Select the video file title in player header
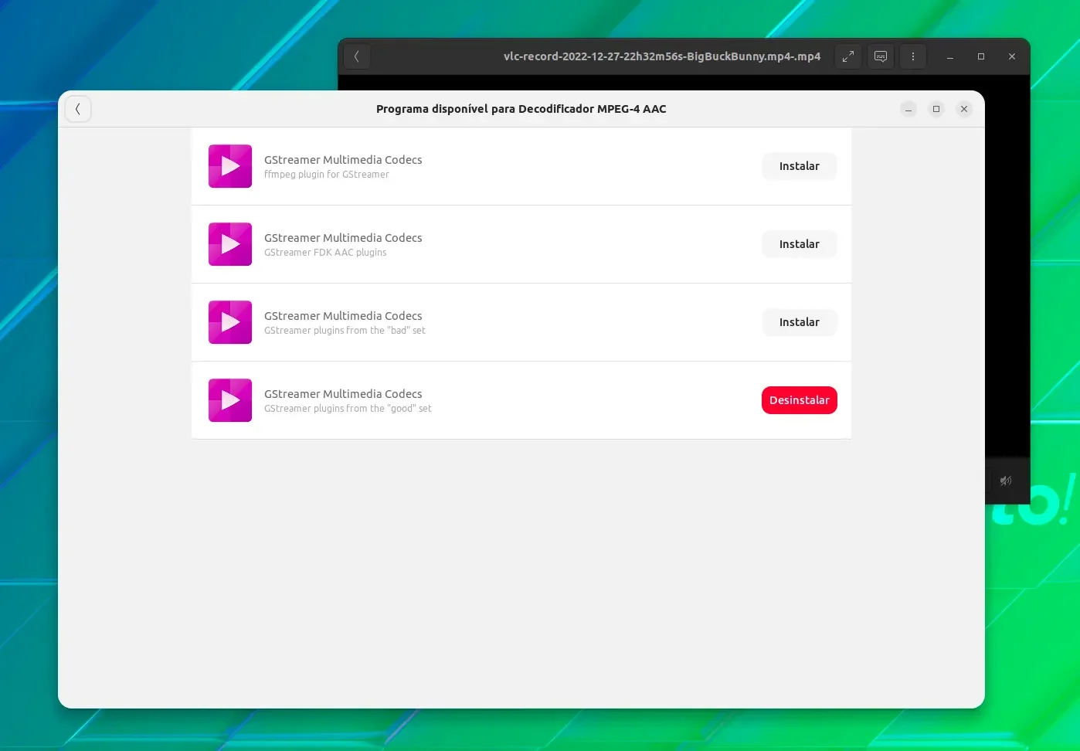 coord(662,56)
